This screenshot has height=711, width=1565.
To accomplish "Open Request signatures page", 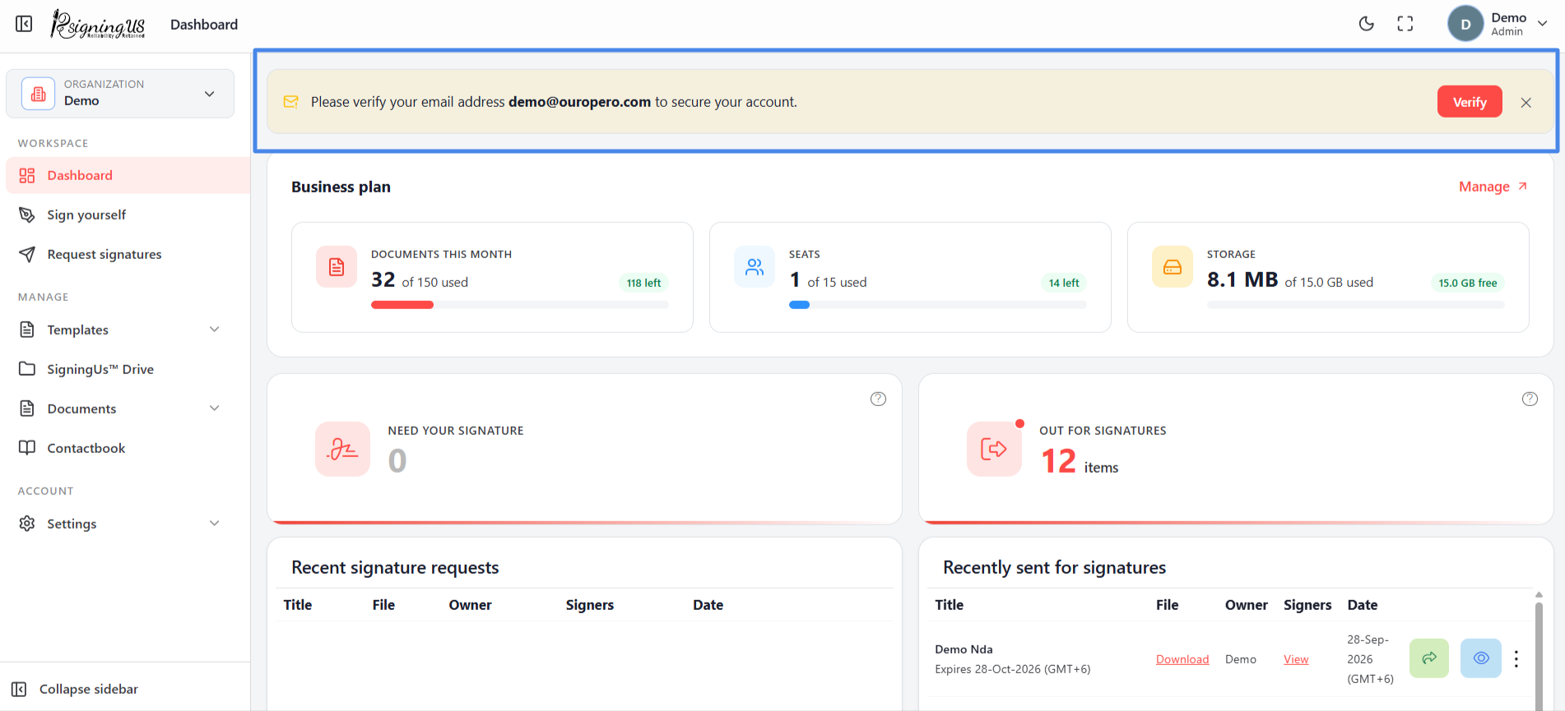I will tap(128, 254).
